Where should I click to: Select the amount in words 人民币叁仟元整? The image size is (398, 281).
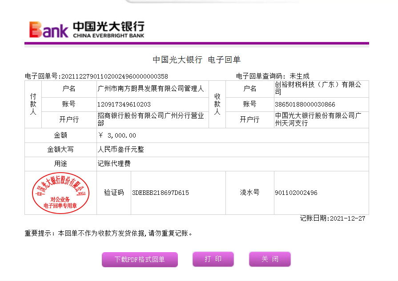coord(121,150)
